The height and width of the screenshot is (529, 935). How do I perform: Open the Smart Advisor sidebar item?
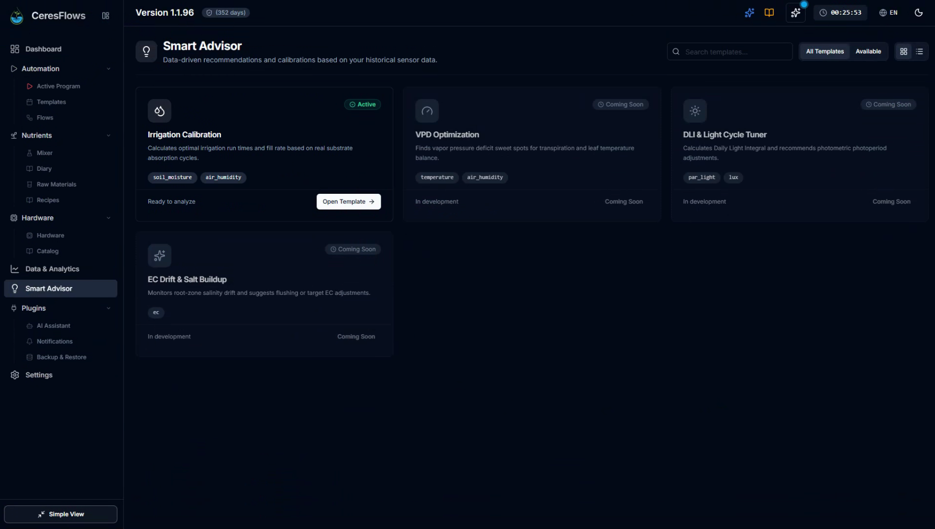[x=61, y=289]
